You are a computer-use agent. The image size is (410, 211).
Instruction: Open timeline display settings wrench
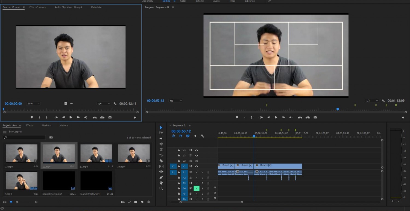coord(203,136)
